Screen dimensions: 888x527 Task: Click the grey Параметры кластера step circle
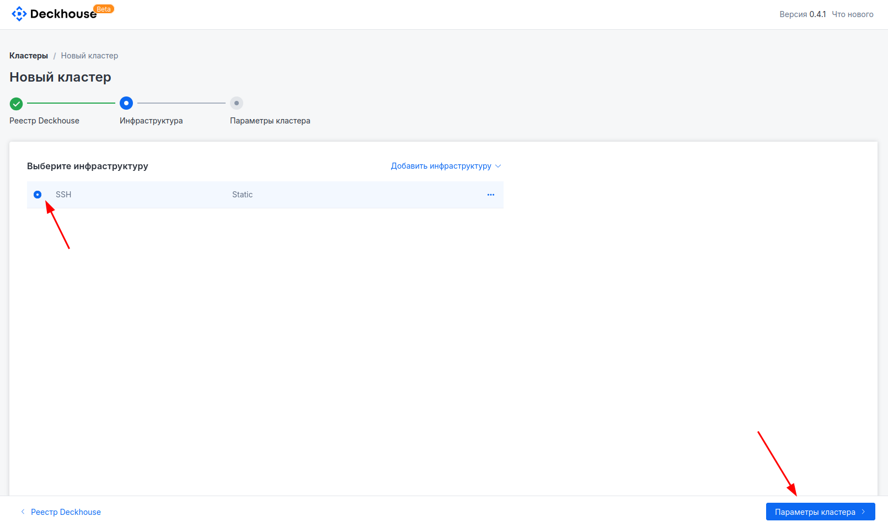pos(237,103)
